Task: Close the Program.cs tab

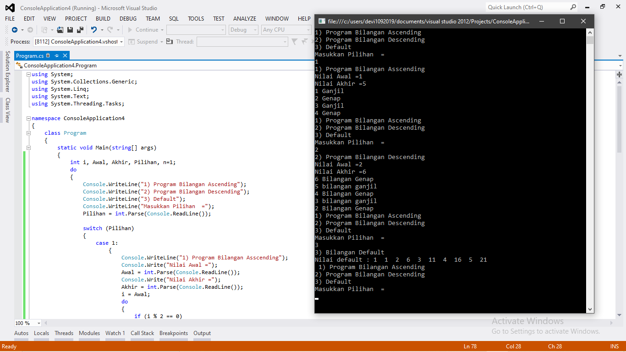Action: coord(65,55)
